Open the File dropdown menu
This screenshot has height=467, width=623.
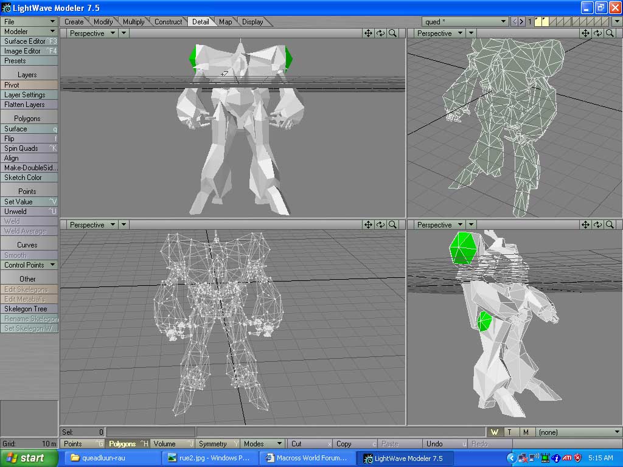coord(29,21)
